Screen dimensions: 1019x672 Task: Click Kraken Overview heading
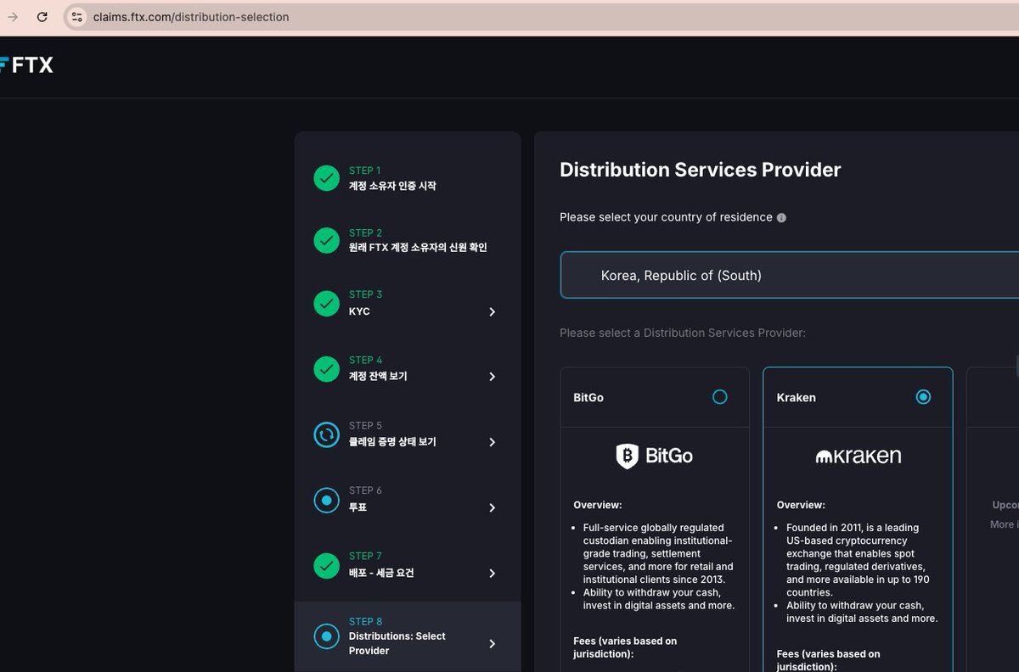click(801, 505)
